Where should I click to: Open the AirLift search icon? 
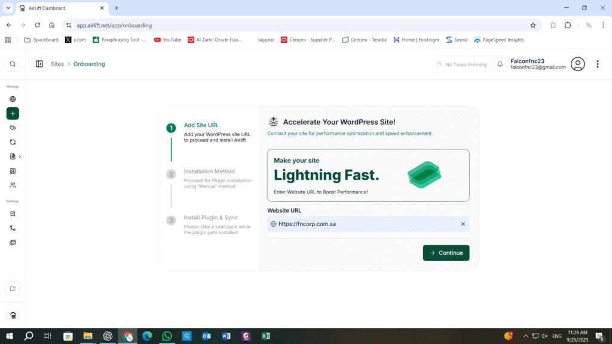point(13,64)
